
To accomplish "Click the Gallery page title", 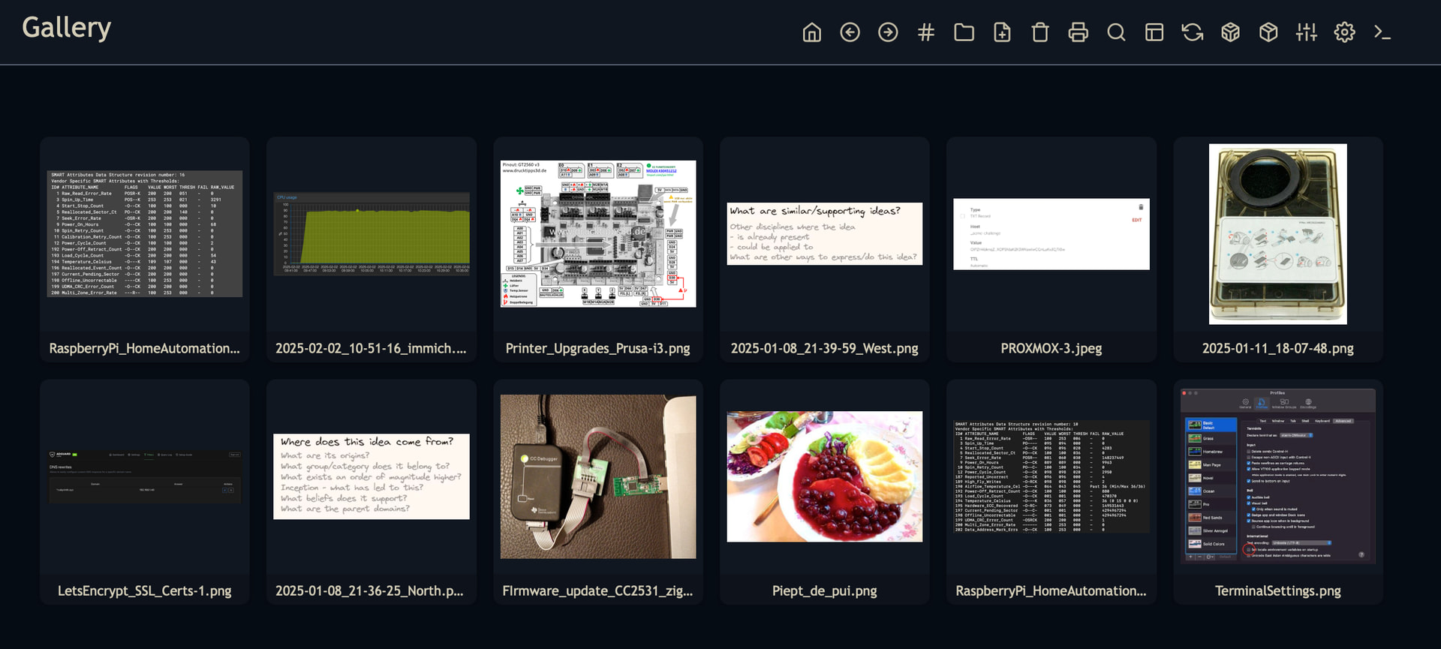I will click(67, 28).
